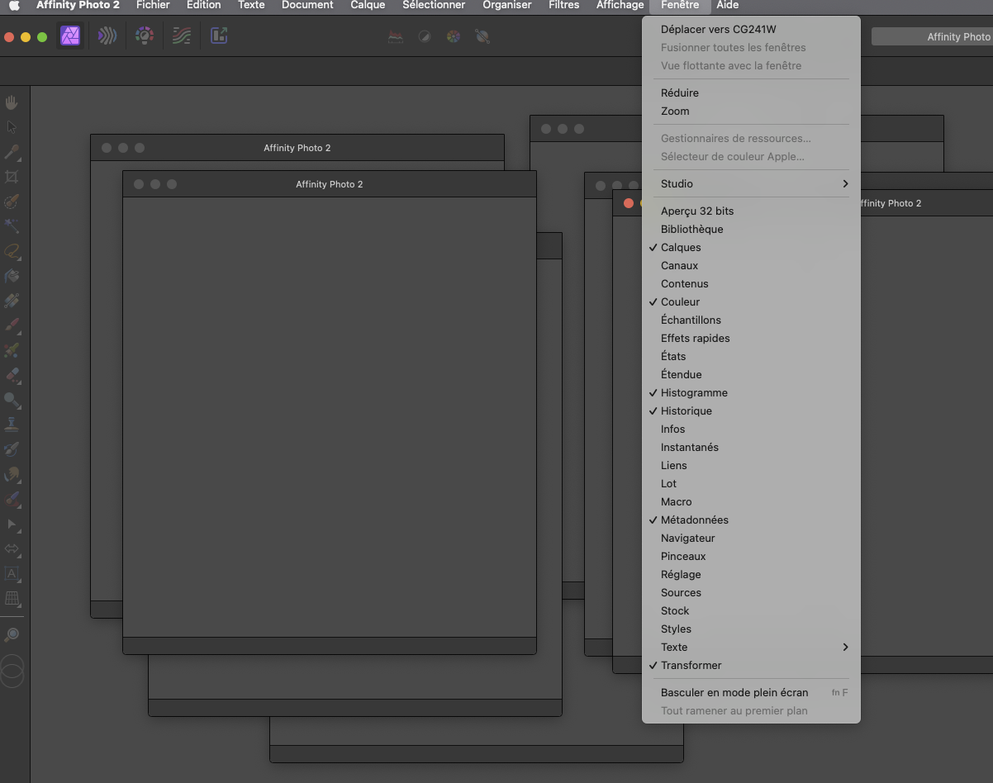Viewport: 993px width, 783px height.
Task: Select the Crop tool
Action: point(12,177)
